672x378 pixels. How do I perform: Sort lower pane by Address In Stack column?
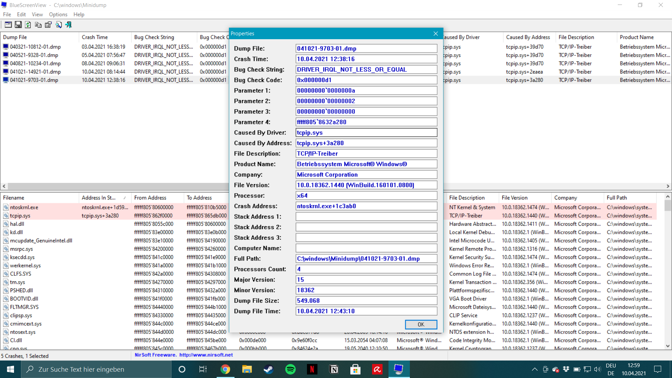coord(105,198)
